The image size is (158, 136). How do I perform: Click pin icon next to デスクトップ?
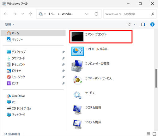coord(63,52)
